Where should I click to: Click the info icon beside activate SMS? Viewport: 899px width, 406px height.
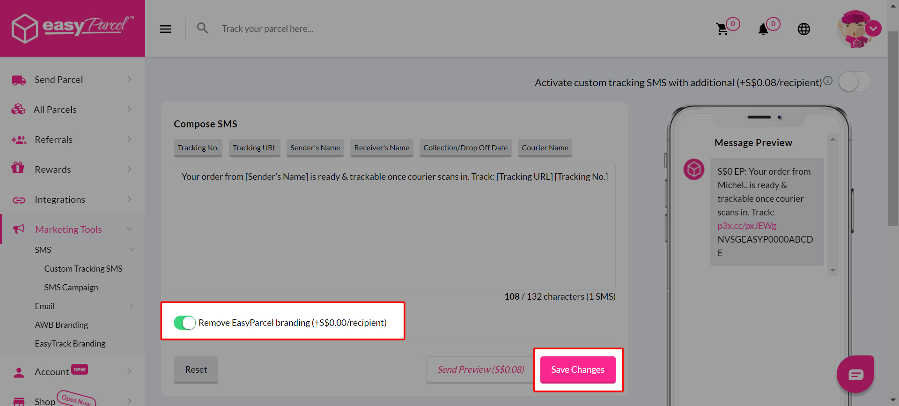point(828,81)
